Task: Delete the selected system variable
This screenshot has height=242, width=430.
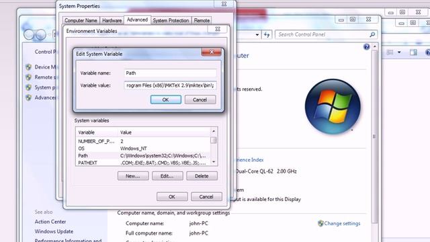Action: 202,176
